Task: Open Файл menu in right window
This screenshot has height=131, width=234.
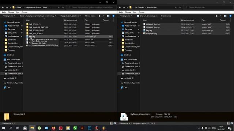Action: click(121, 12)
